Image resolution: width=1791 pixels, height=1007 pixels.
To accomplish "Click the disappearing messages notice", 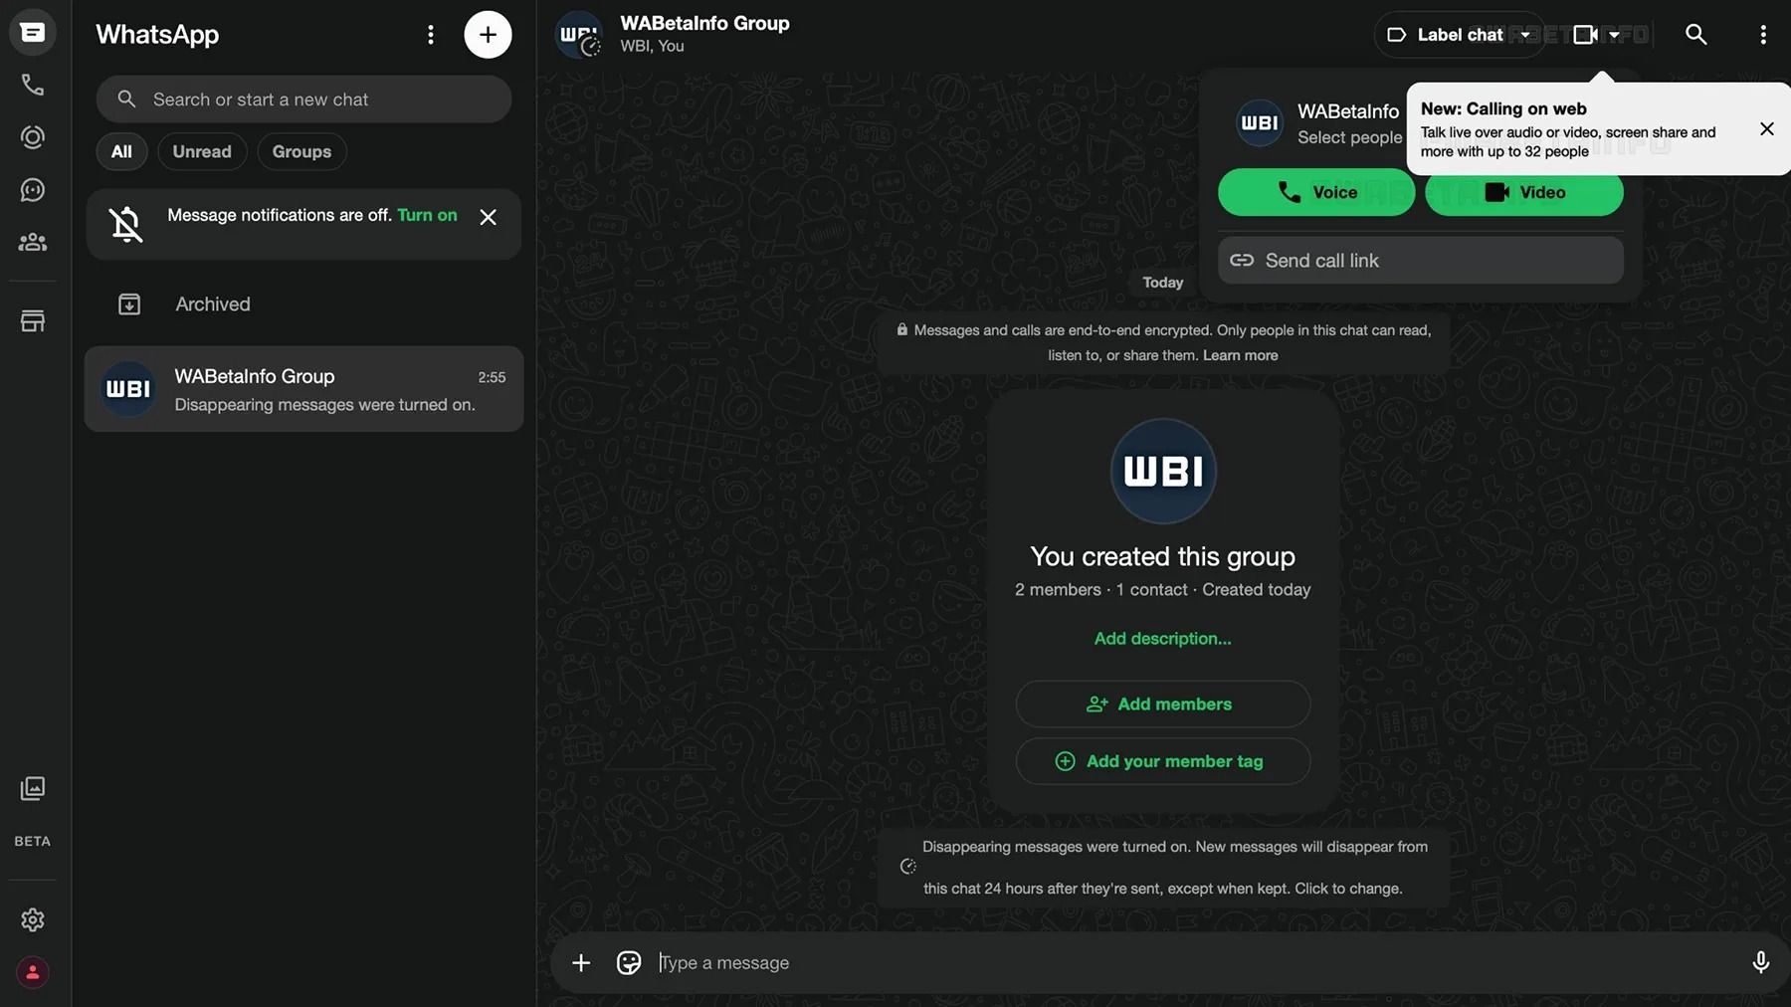I will click(x=1162, y=868).
